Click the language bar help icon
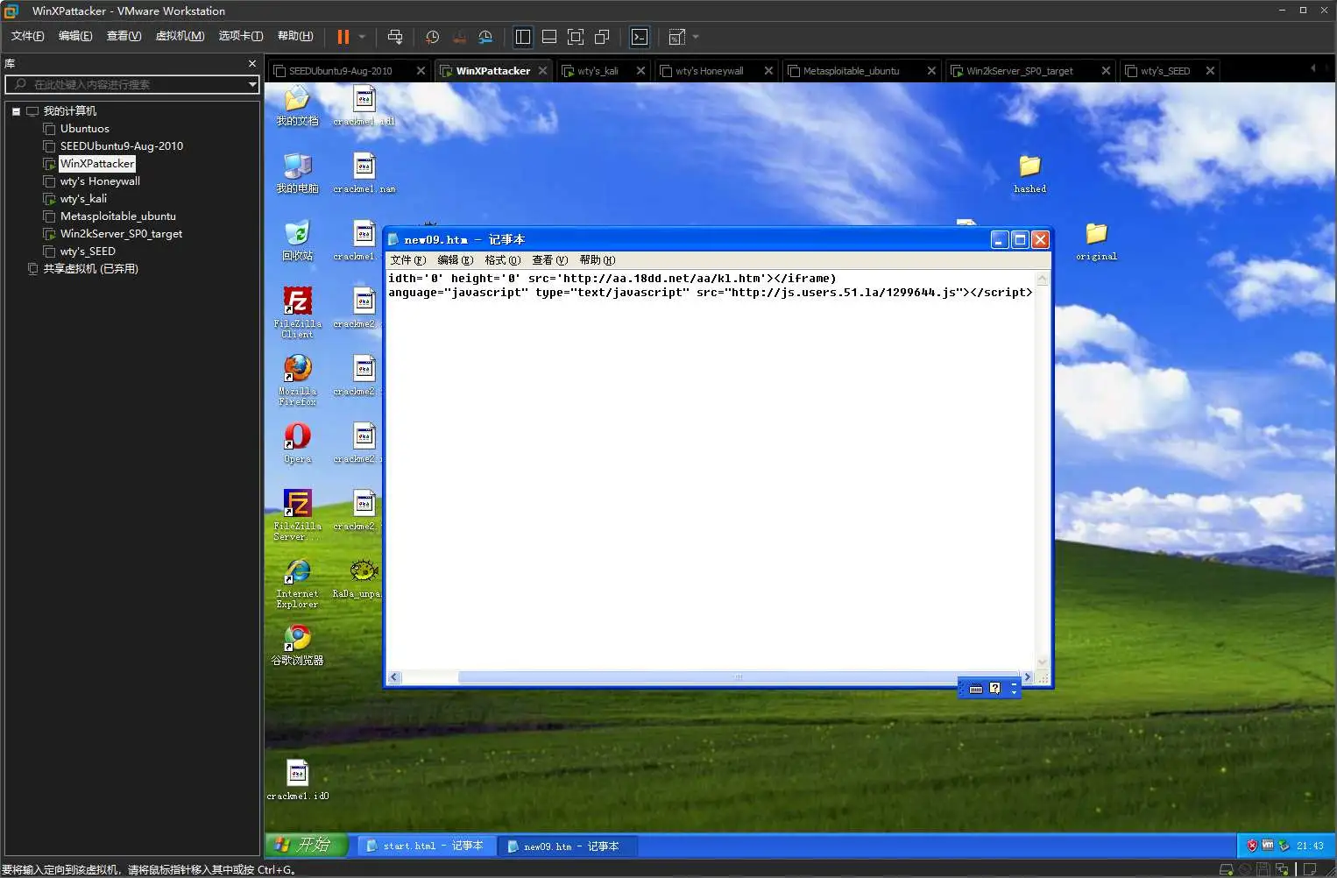Viewport: 1337px width, 878px height. click(x=994, y=688)
